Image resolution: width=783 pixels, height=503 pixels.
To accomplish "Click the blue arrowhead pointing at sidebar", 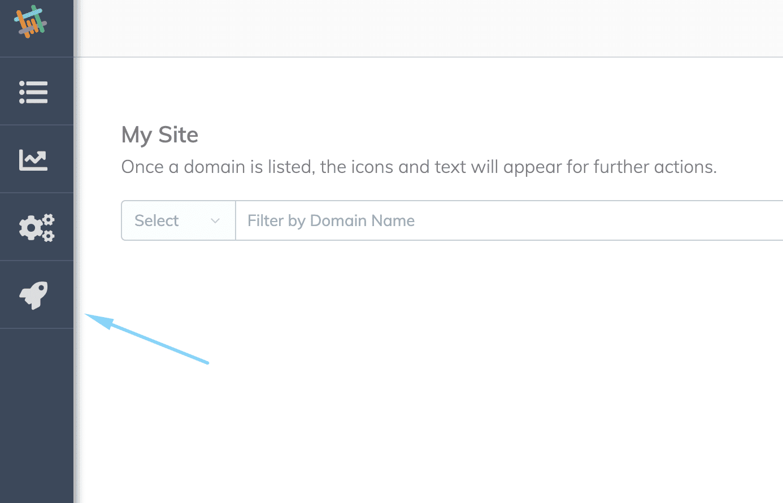I will pyautogui.click(x=99, y=320).
